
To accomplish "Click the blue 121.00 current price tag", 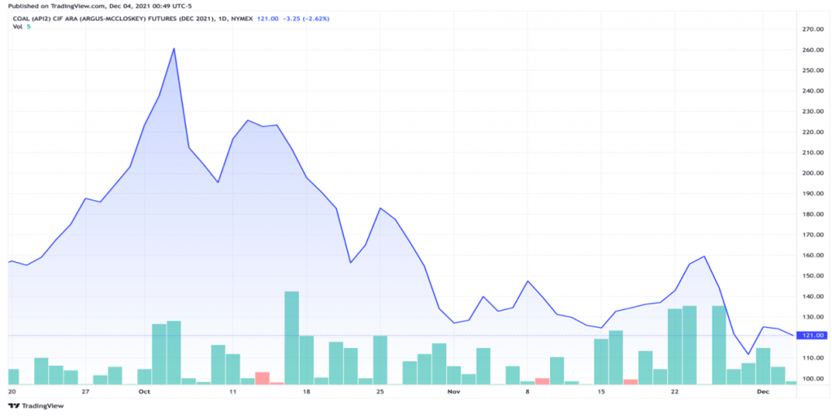I will [812, 335].
